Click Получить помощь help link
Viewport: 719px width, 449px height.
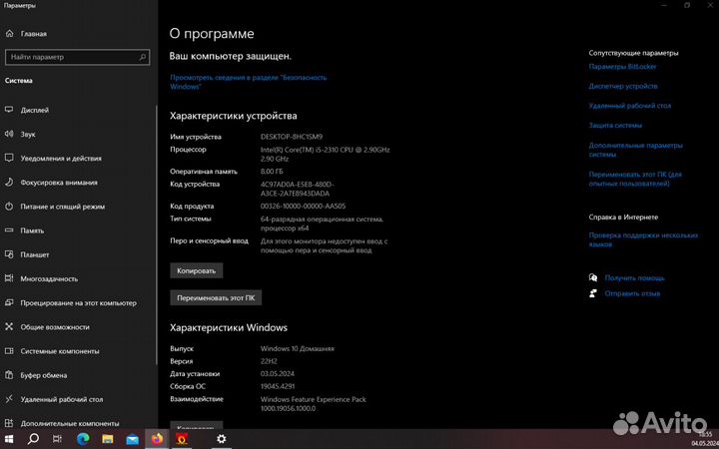pyautogui.click(x=634, y=277)
